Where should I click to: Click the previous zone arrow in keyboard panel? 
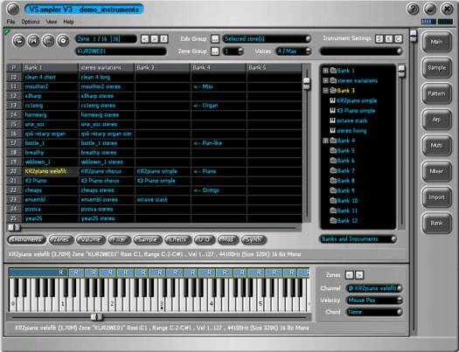click(350, 275)
